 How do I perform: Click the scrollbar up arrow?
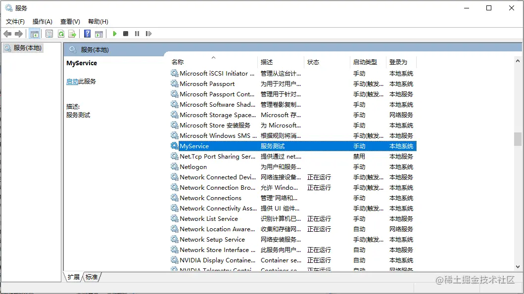518,61
